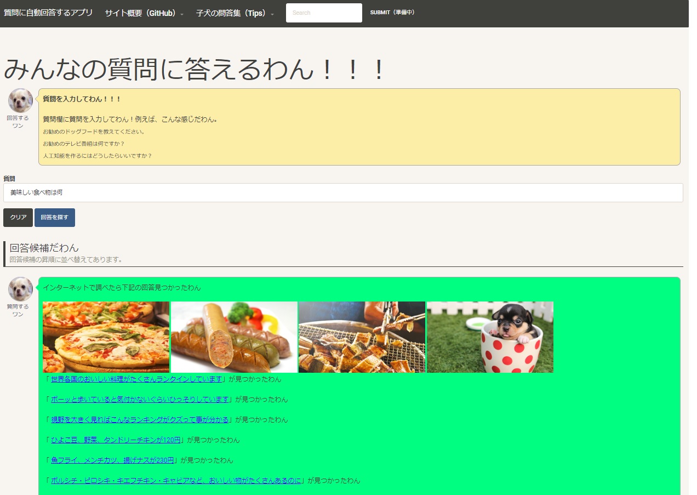Screen dimensions: 697x495
Task: Click the 回答するワン caption under the avatar
Action: (18, 122)
